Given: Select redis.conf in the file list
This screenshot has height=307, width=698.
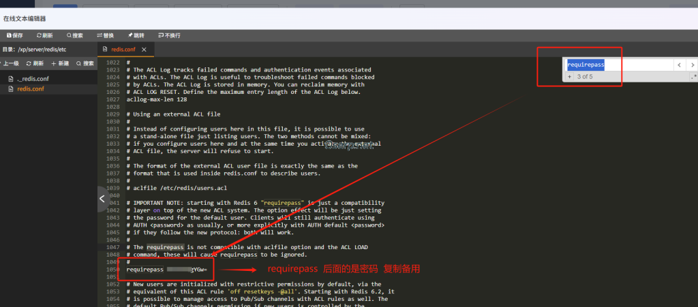Looking at the screenshot, I should [x=31, y=88].
